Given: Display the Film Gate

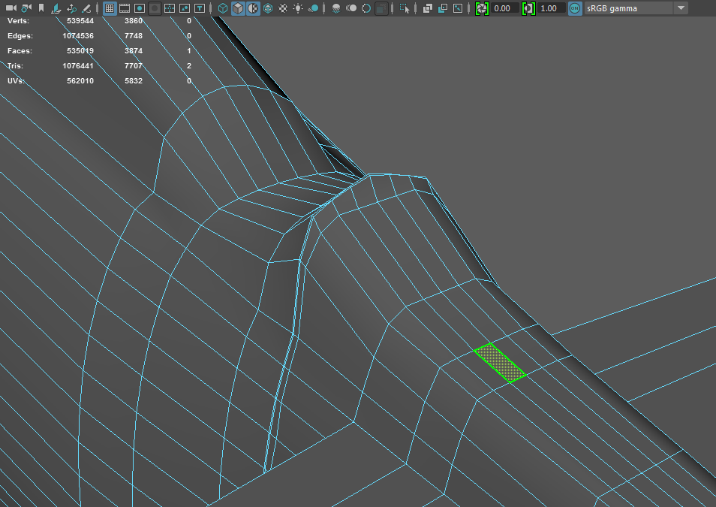Looking at the screenshot, I should (x=124, y=8).
